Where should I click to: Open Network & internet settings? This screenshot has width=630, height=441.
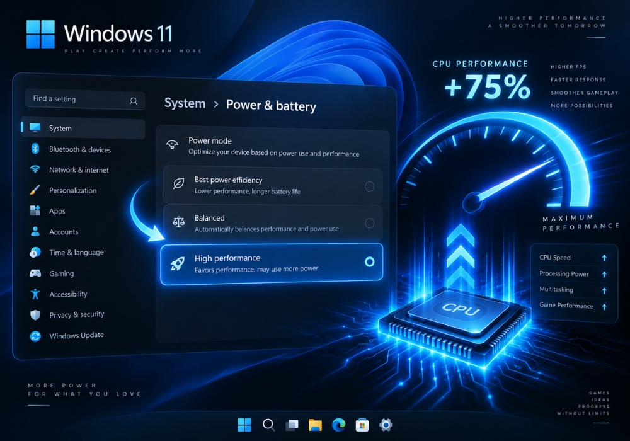tap(83, 170)
